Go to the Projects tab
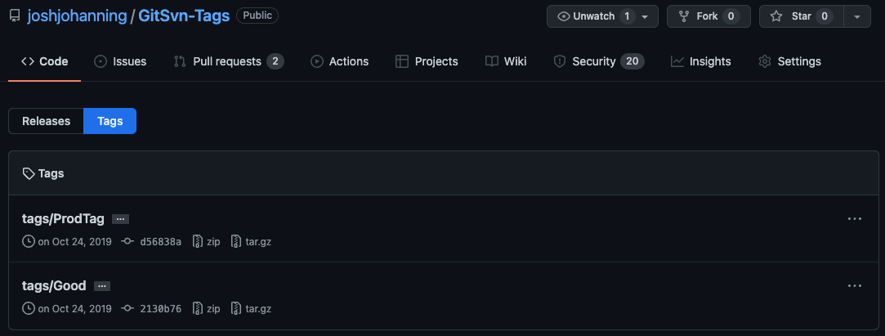The height and width of the screenshot is (336, 885). point(427,61)
